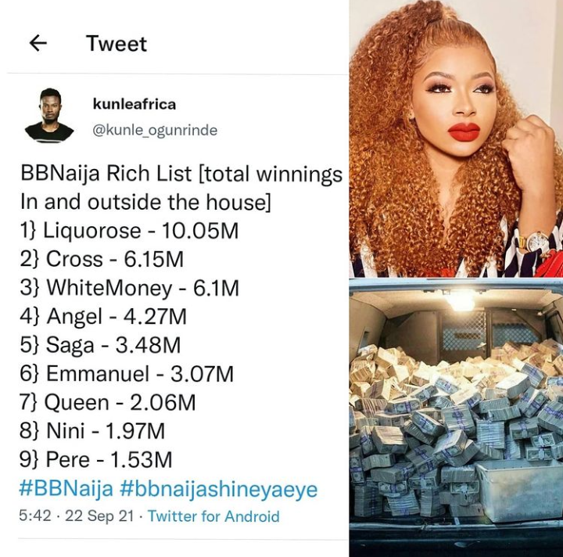Click the Emmanuel - 3.07M entry
The width and height of the screenshot is (563, 557).
click(x=127, y=374)
